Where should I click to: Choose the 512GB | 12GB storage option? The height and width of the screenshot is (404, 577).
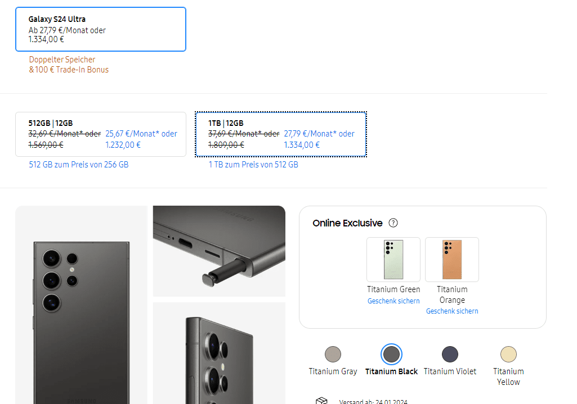pyautogui.click(x=101, y=134)
